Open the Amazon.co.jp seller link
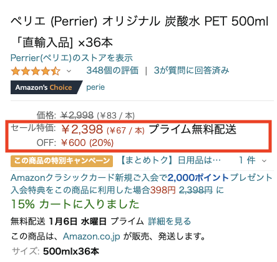The height and width of the screenshot is (262, 277). (x=92, y=236)
